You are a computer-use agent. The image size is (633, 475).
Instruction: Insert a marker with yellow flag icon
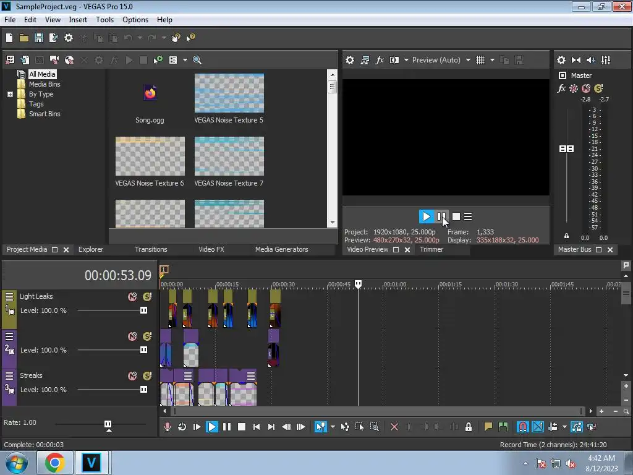pos(488,427)
